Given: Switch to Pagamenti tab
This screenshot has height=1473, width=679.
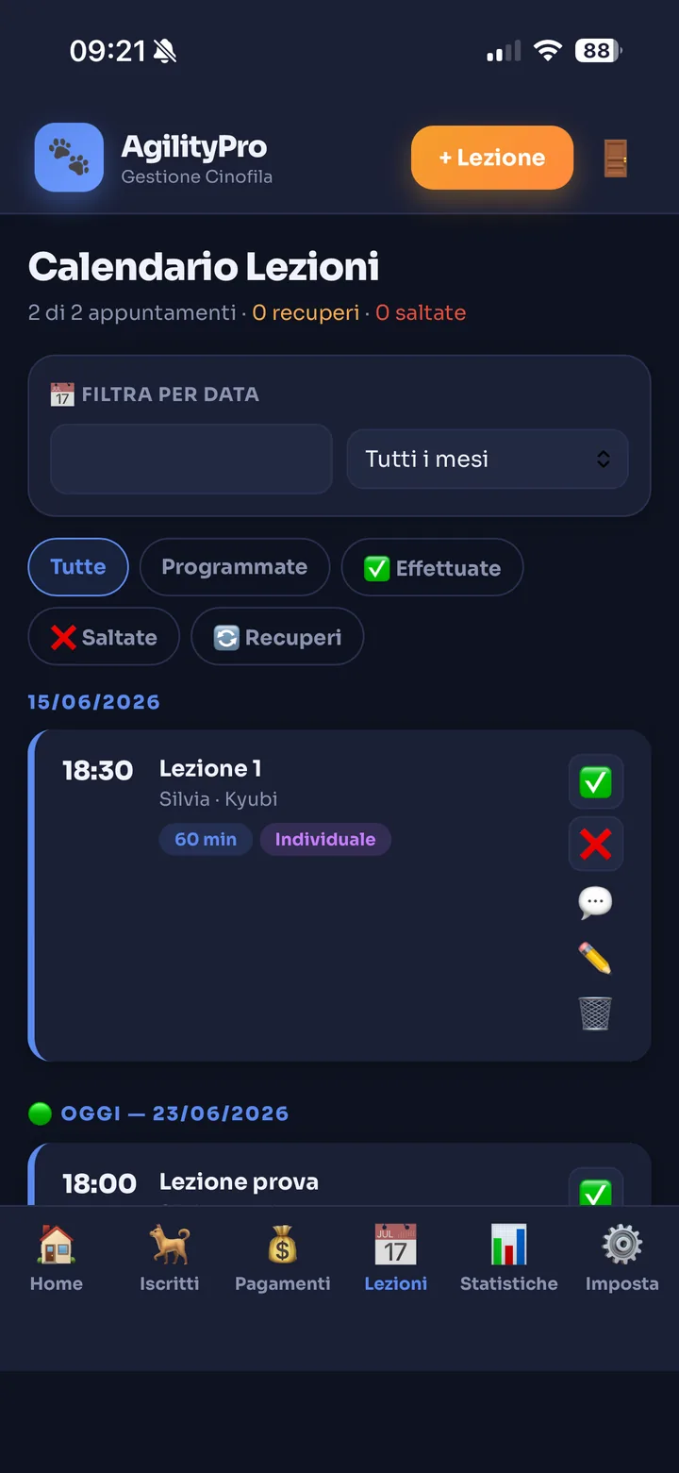Looking at the screenshot, I should click(x=283, y=1259).
